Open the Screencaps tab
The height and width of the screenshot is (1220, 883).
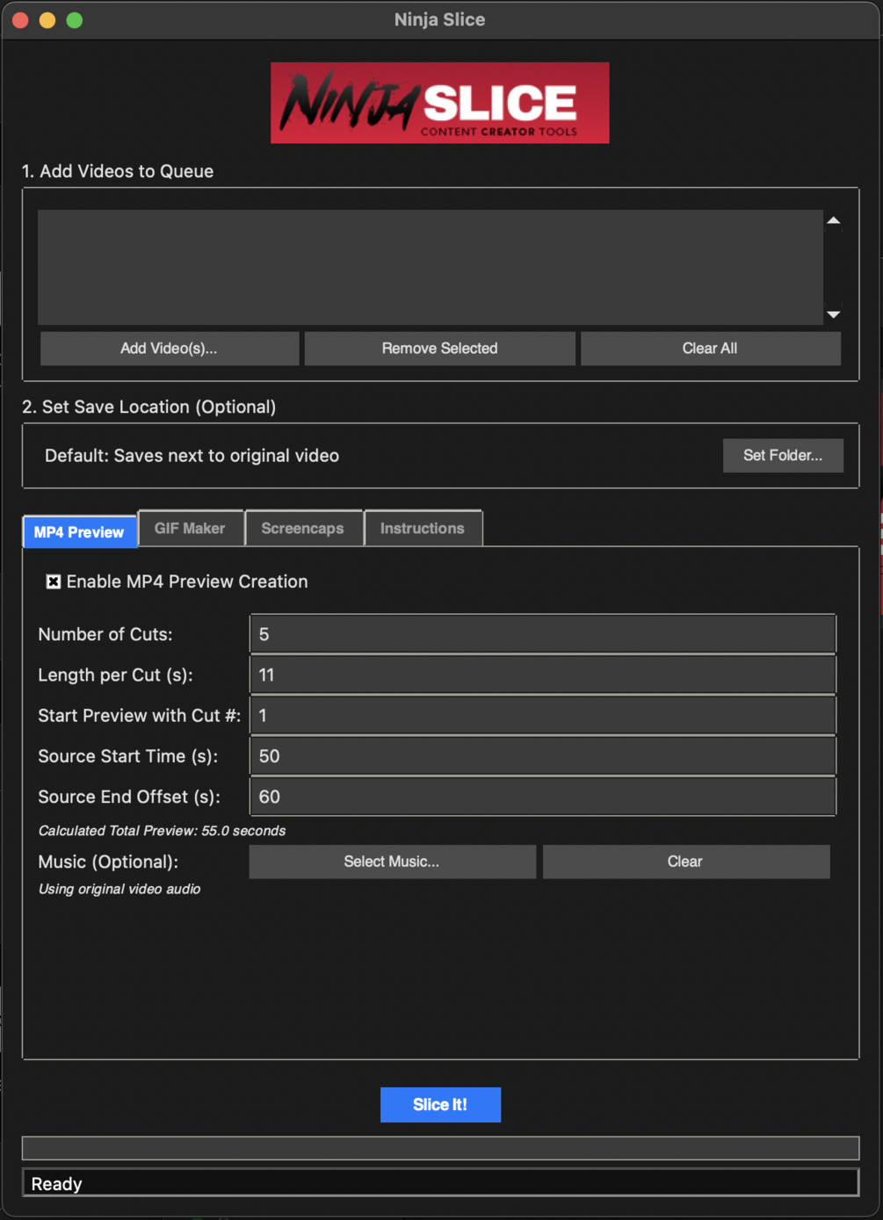tap(302, 528)
